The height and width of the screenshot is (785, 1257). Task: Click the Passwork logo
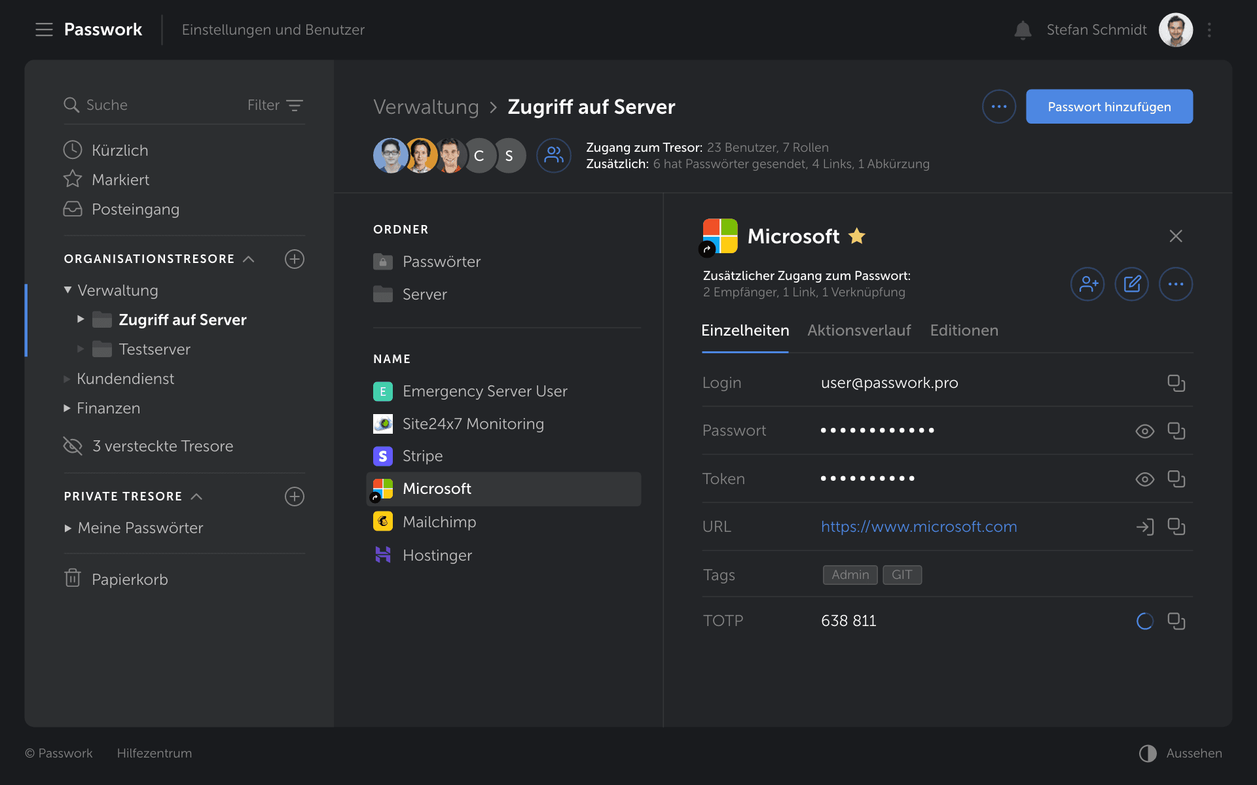pyautogui.click(x=103, y=29)
